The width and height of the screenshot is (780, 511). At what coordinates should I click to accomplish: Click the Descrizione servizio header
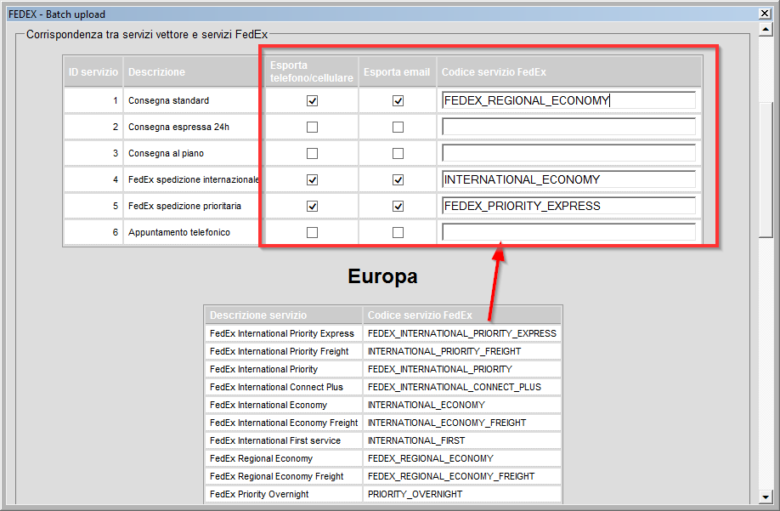pos(283,315)
